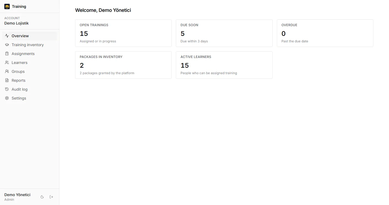
Task: Click '2 packages granted by the platform'
Action: click(x=107, y=73)
